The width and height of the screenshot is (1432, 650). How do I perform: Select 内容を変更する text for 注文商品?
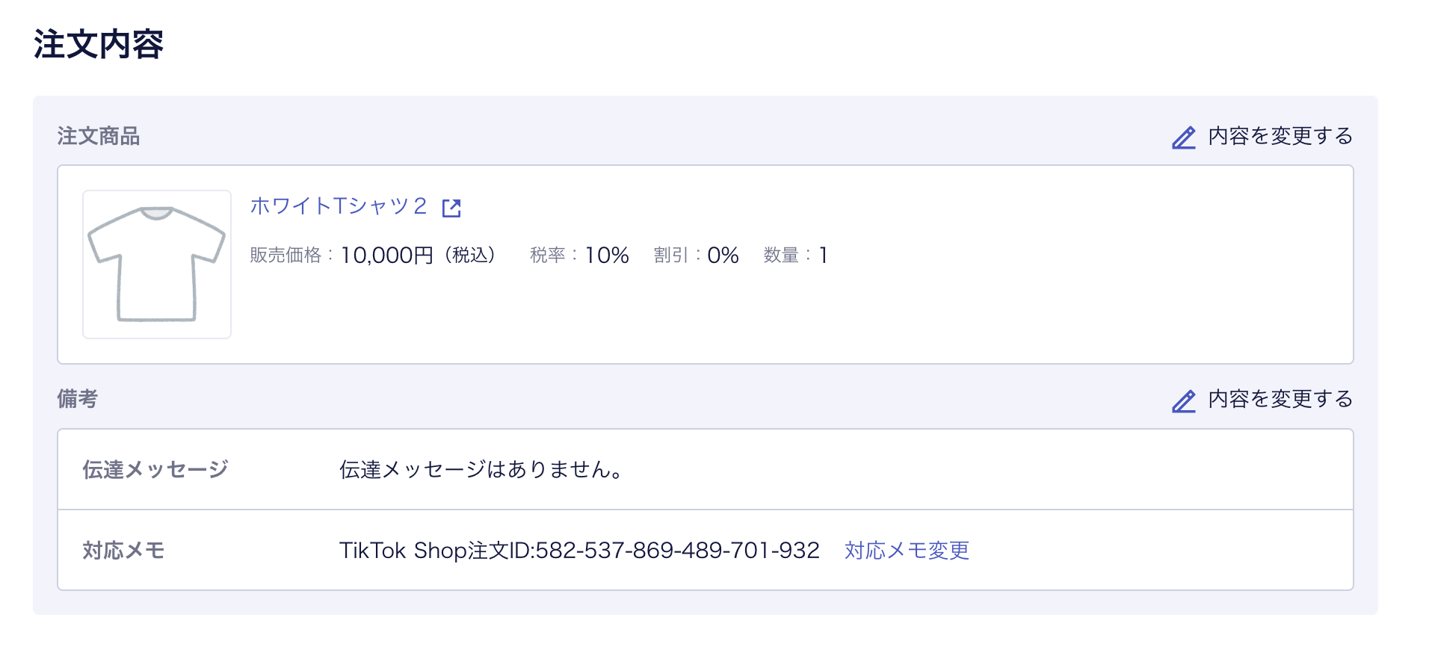pos(1280,136)
